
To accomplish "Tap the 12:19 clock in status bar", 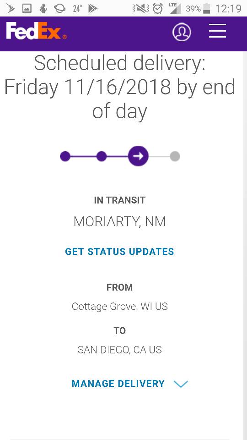I will point(228,9).
